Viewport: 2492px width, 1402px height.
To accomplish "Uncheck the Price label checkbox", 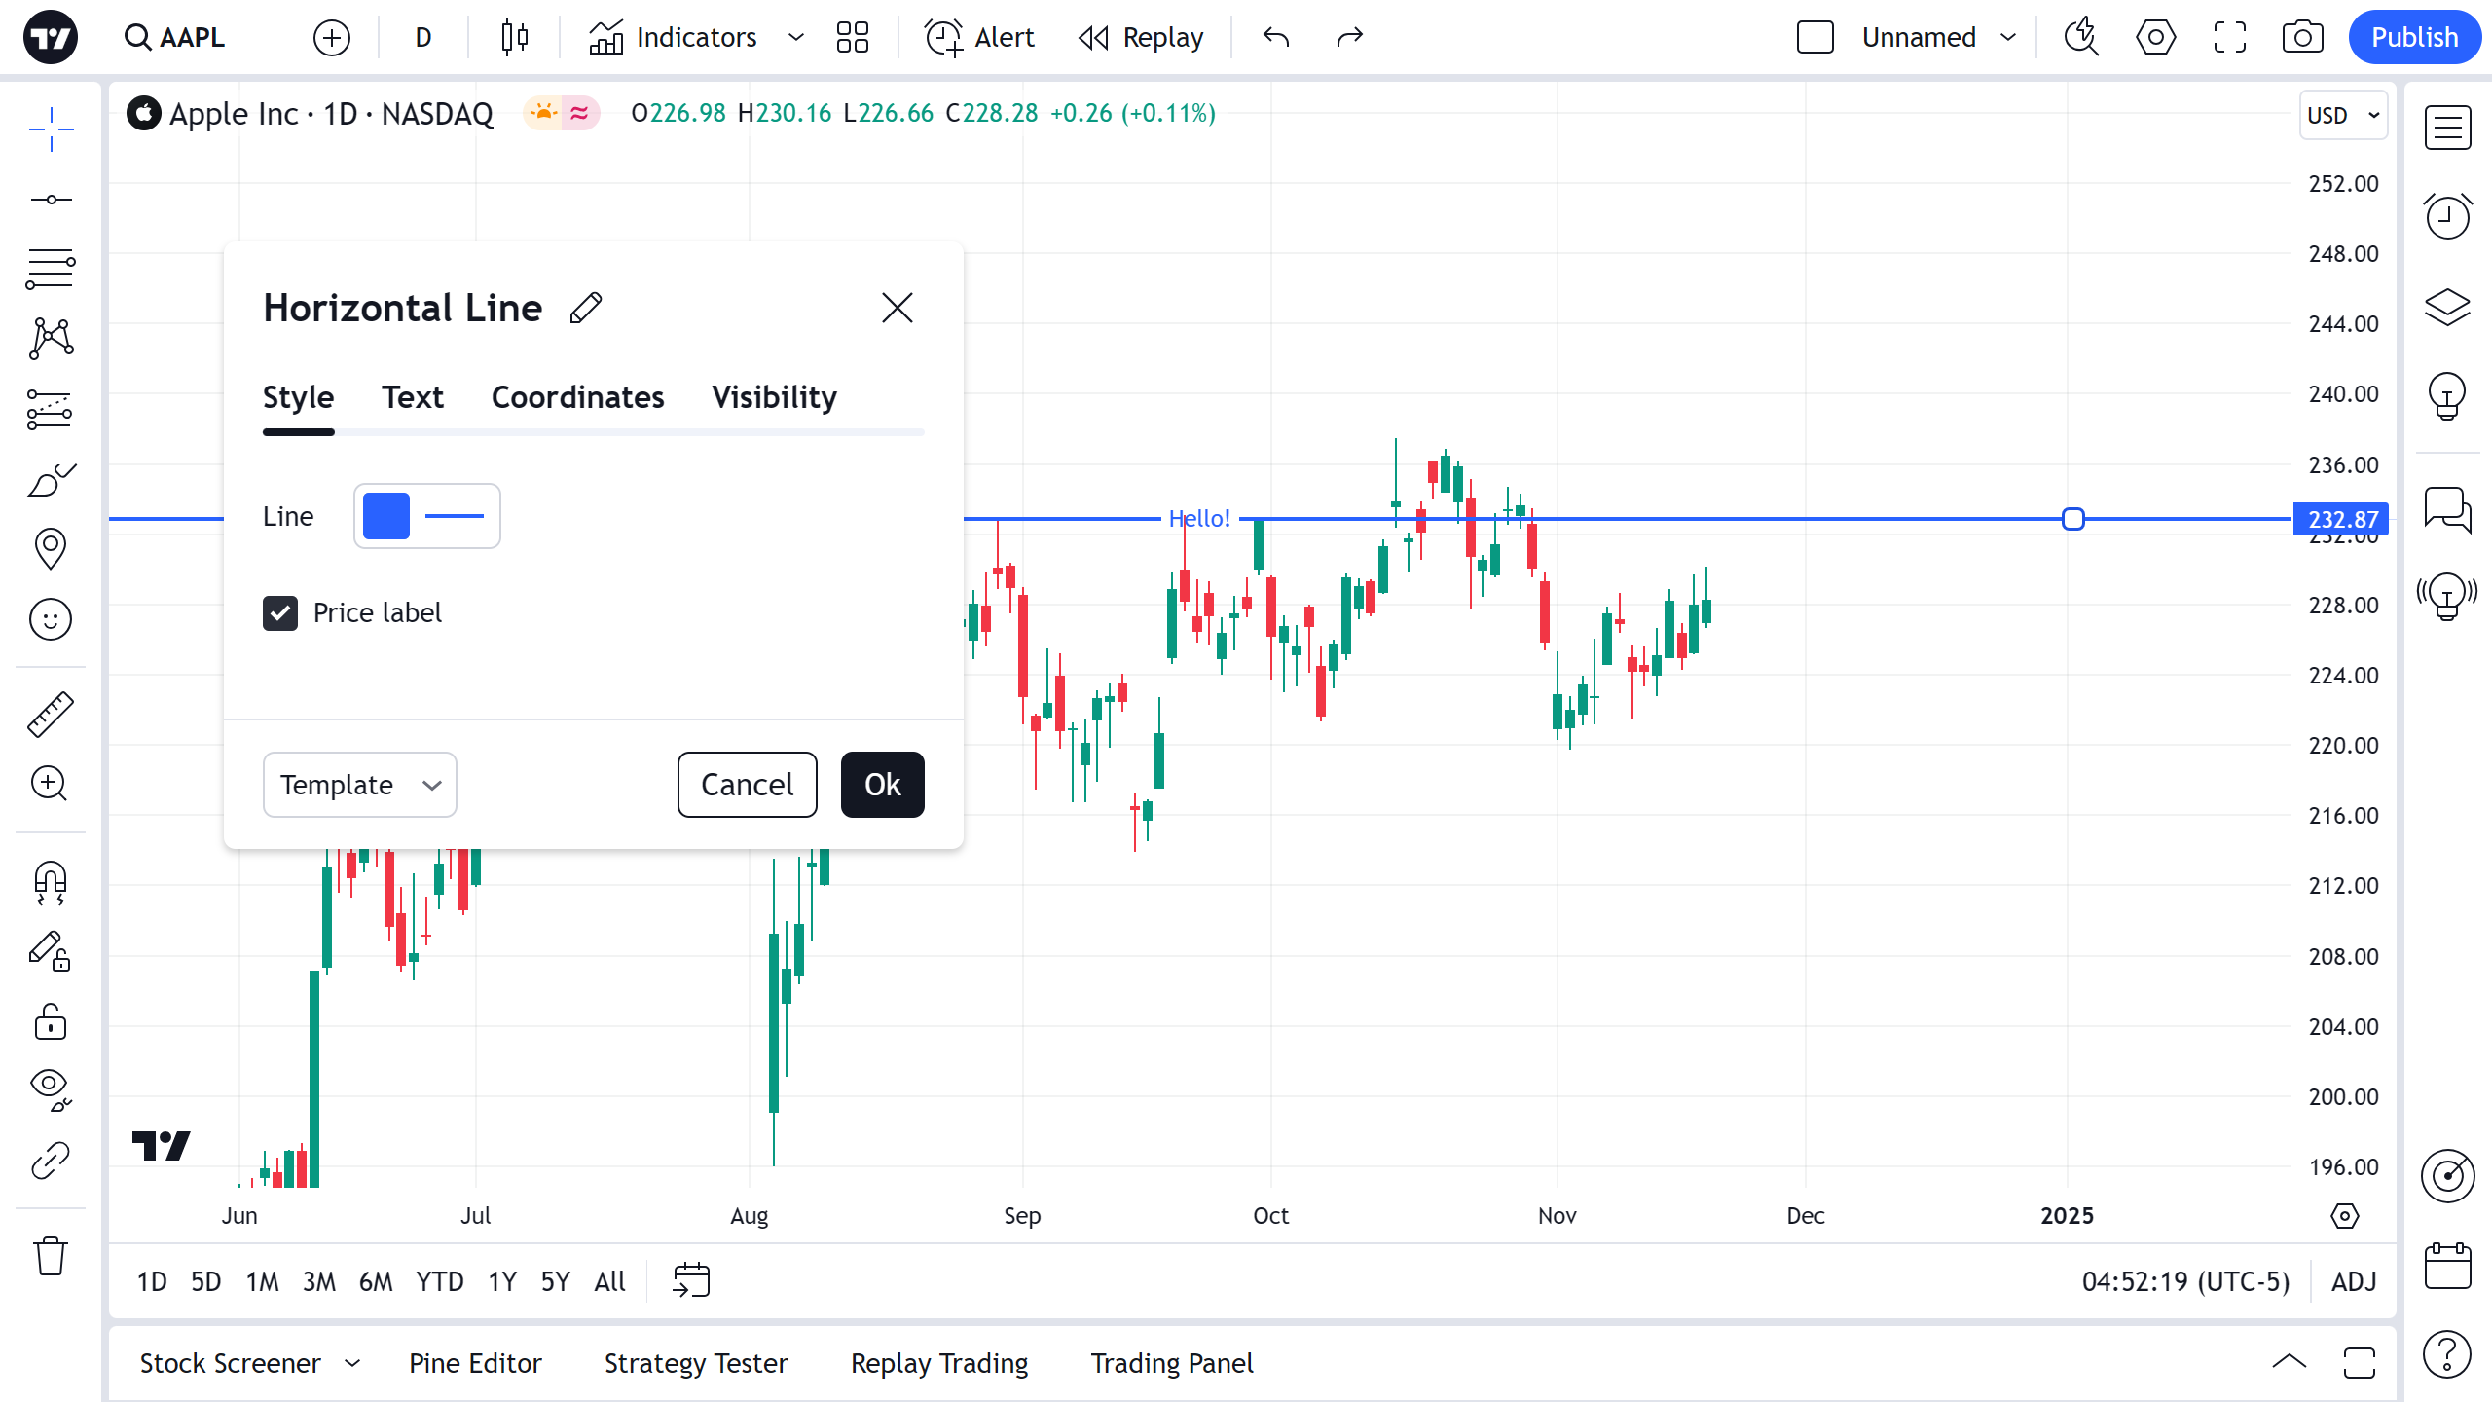I will [x=280, y=613].
